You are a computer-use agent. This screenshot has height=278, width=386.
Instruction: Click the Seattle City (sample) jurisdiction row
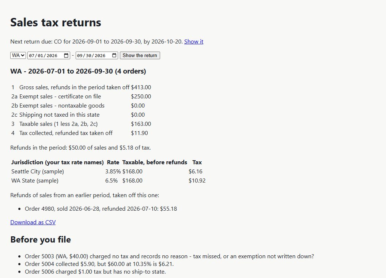coord(108,172)
